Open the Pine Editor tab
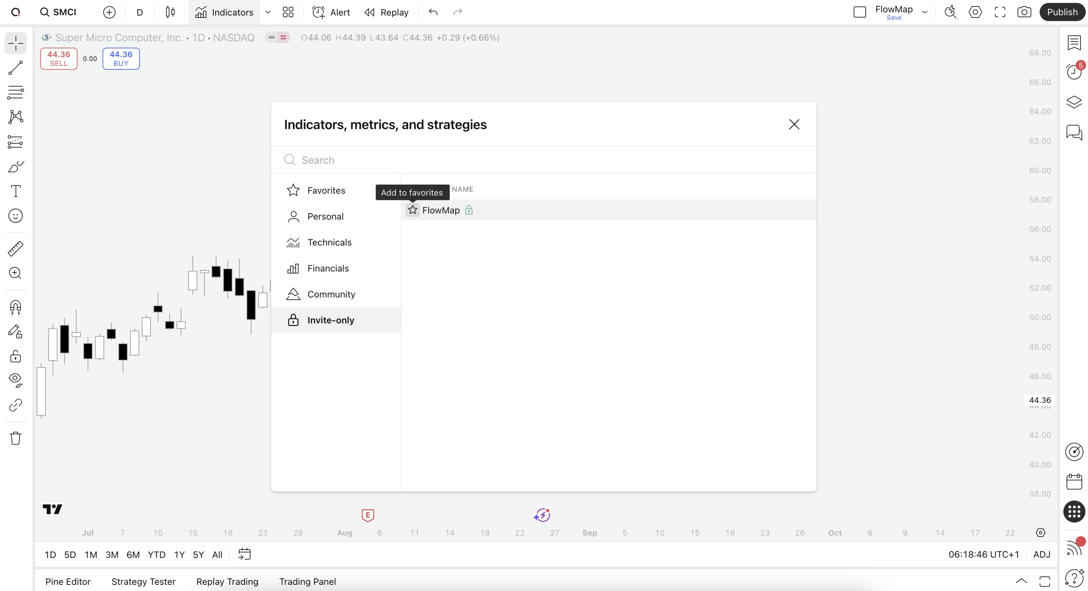 68,581
